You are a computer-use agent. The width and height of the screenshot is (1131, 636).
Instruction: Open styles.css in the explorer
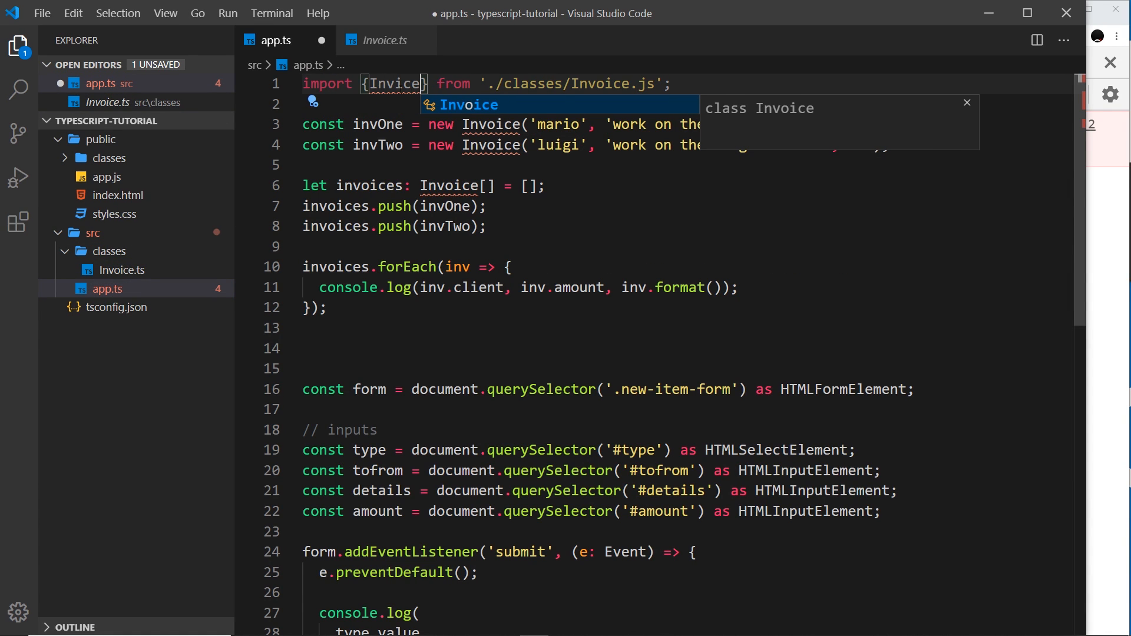click(x=114, y=214)
